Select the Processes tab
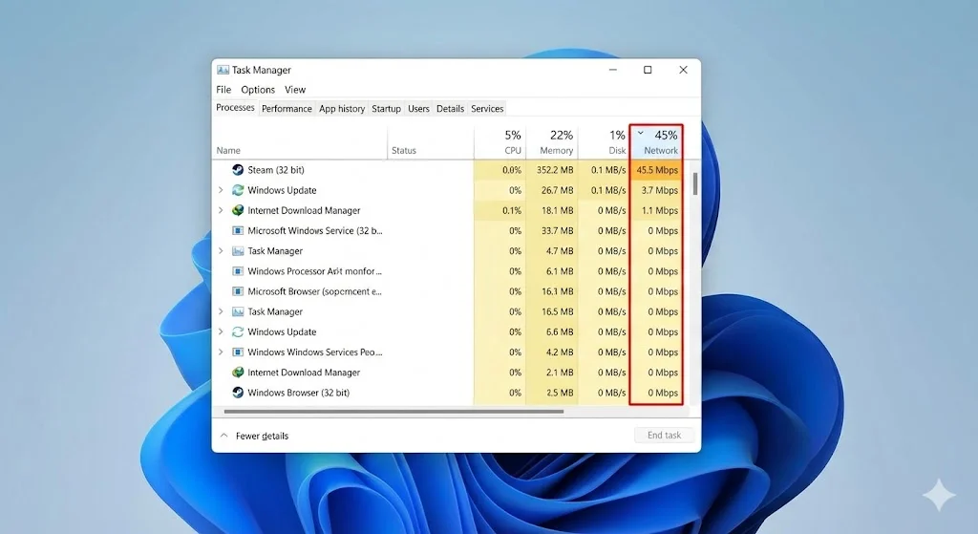Viewport: 978px width, 534px height. 235,107
